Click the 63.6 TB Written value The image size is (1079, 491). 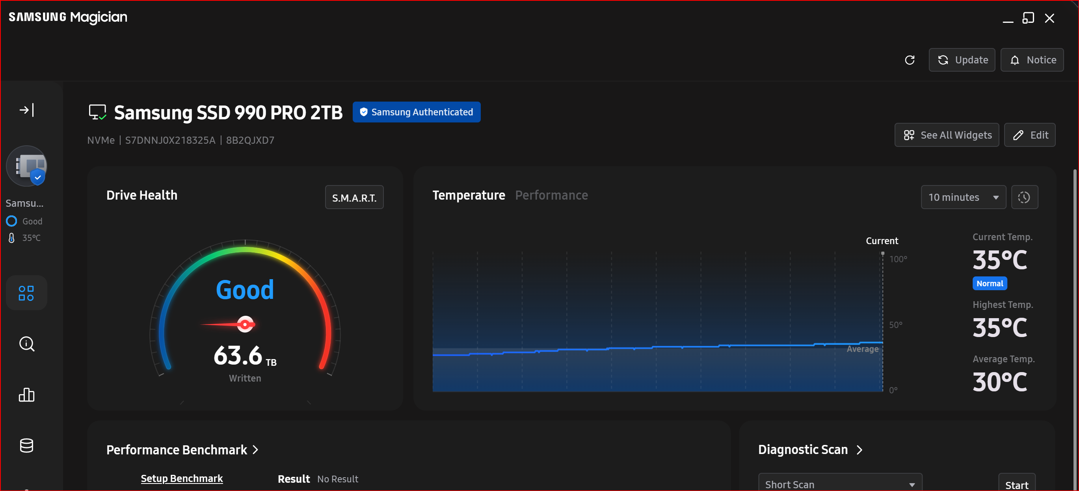pos(245,356)
